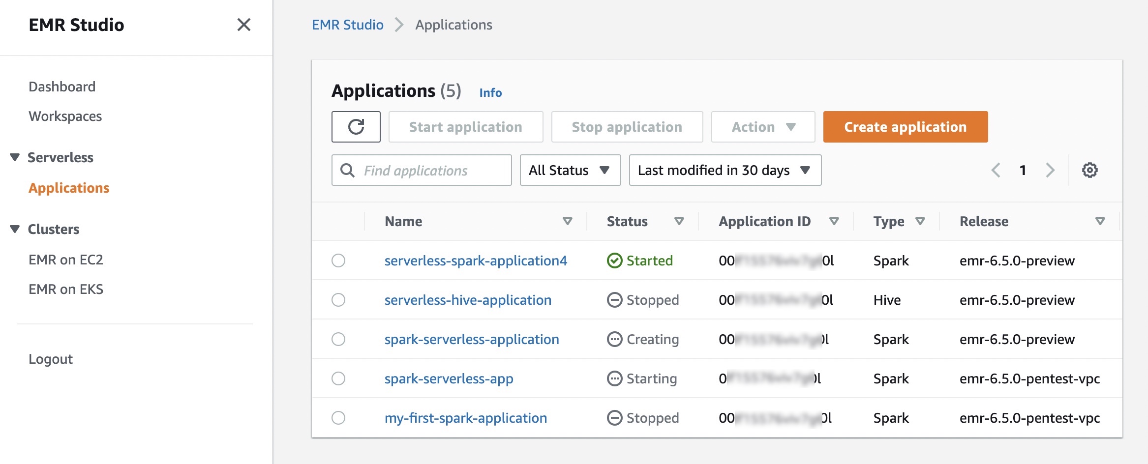Open my-first-spark-application link
This screenshot has width=1148, height=464.
(x=466, y=418)
